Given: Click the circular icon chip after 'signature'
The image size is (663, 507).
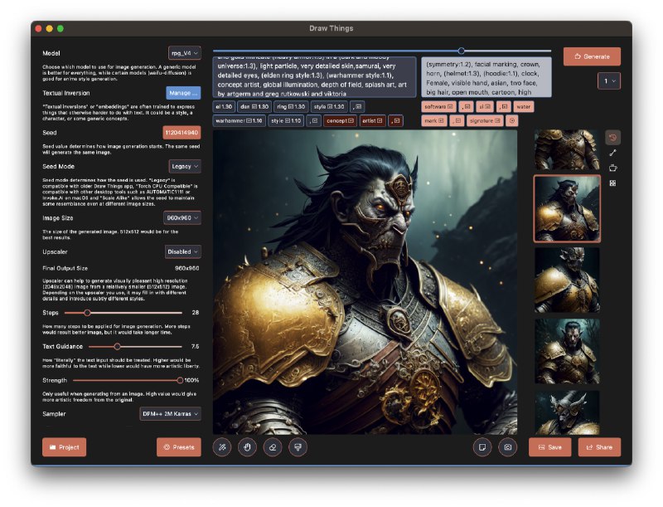Looking at the screenshot, I should click(512, 120).
